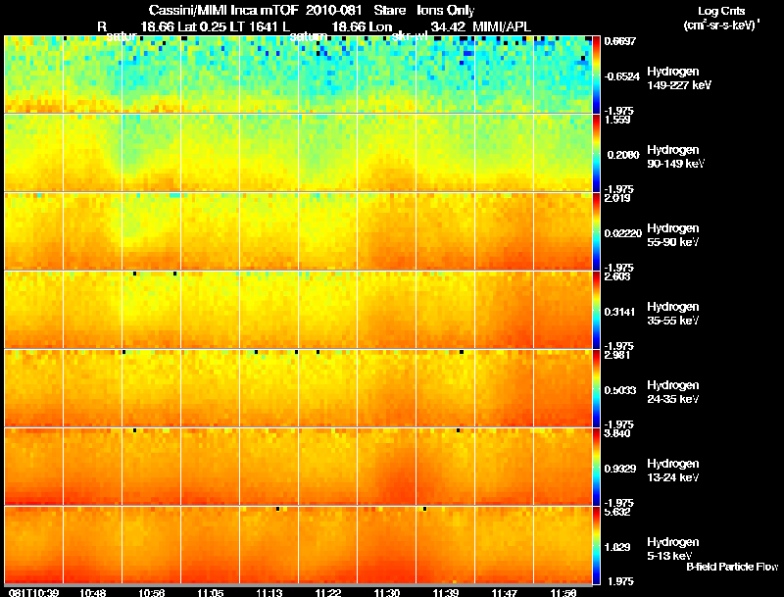Click the '3.840' color scale value
This screenshot has width=784, height=597.
coord(617,433)
